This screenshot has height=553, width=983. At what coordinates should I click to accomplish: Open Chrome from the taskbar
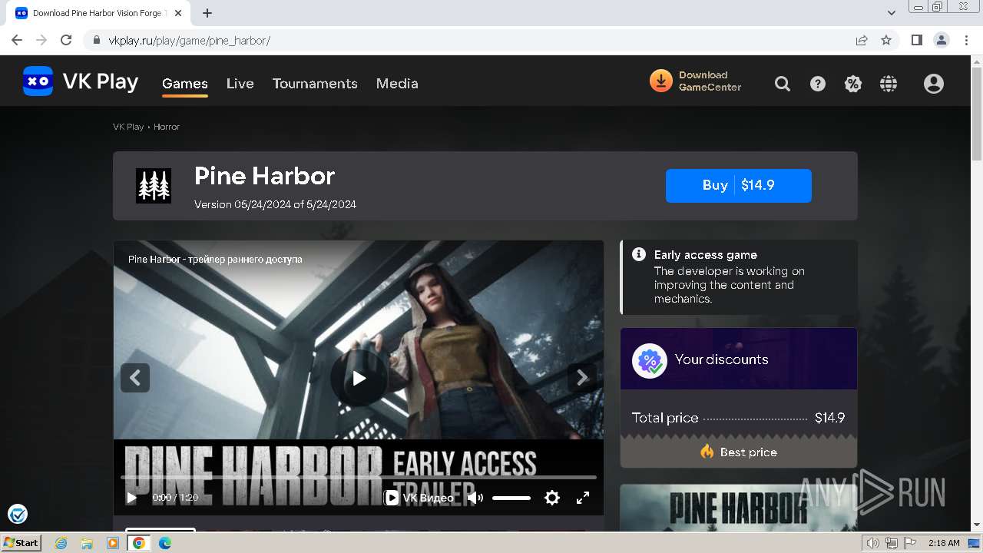coord(138,543)
